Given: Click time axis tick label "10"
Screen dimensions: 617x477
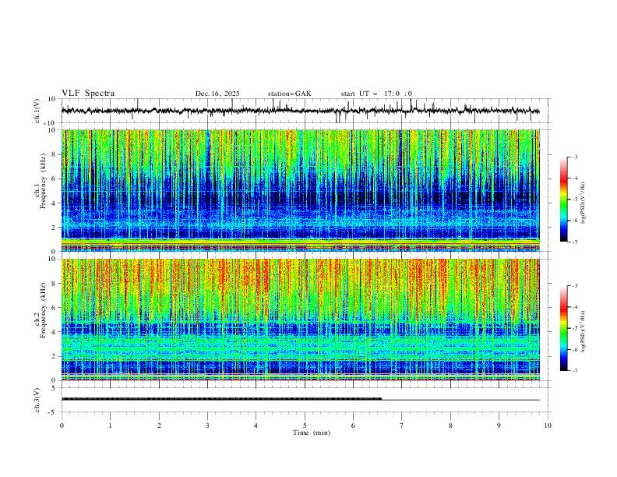Looking at the screenshot, I should pos(548,426).
